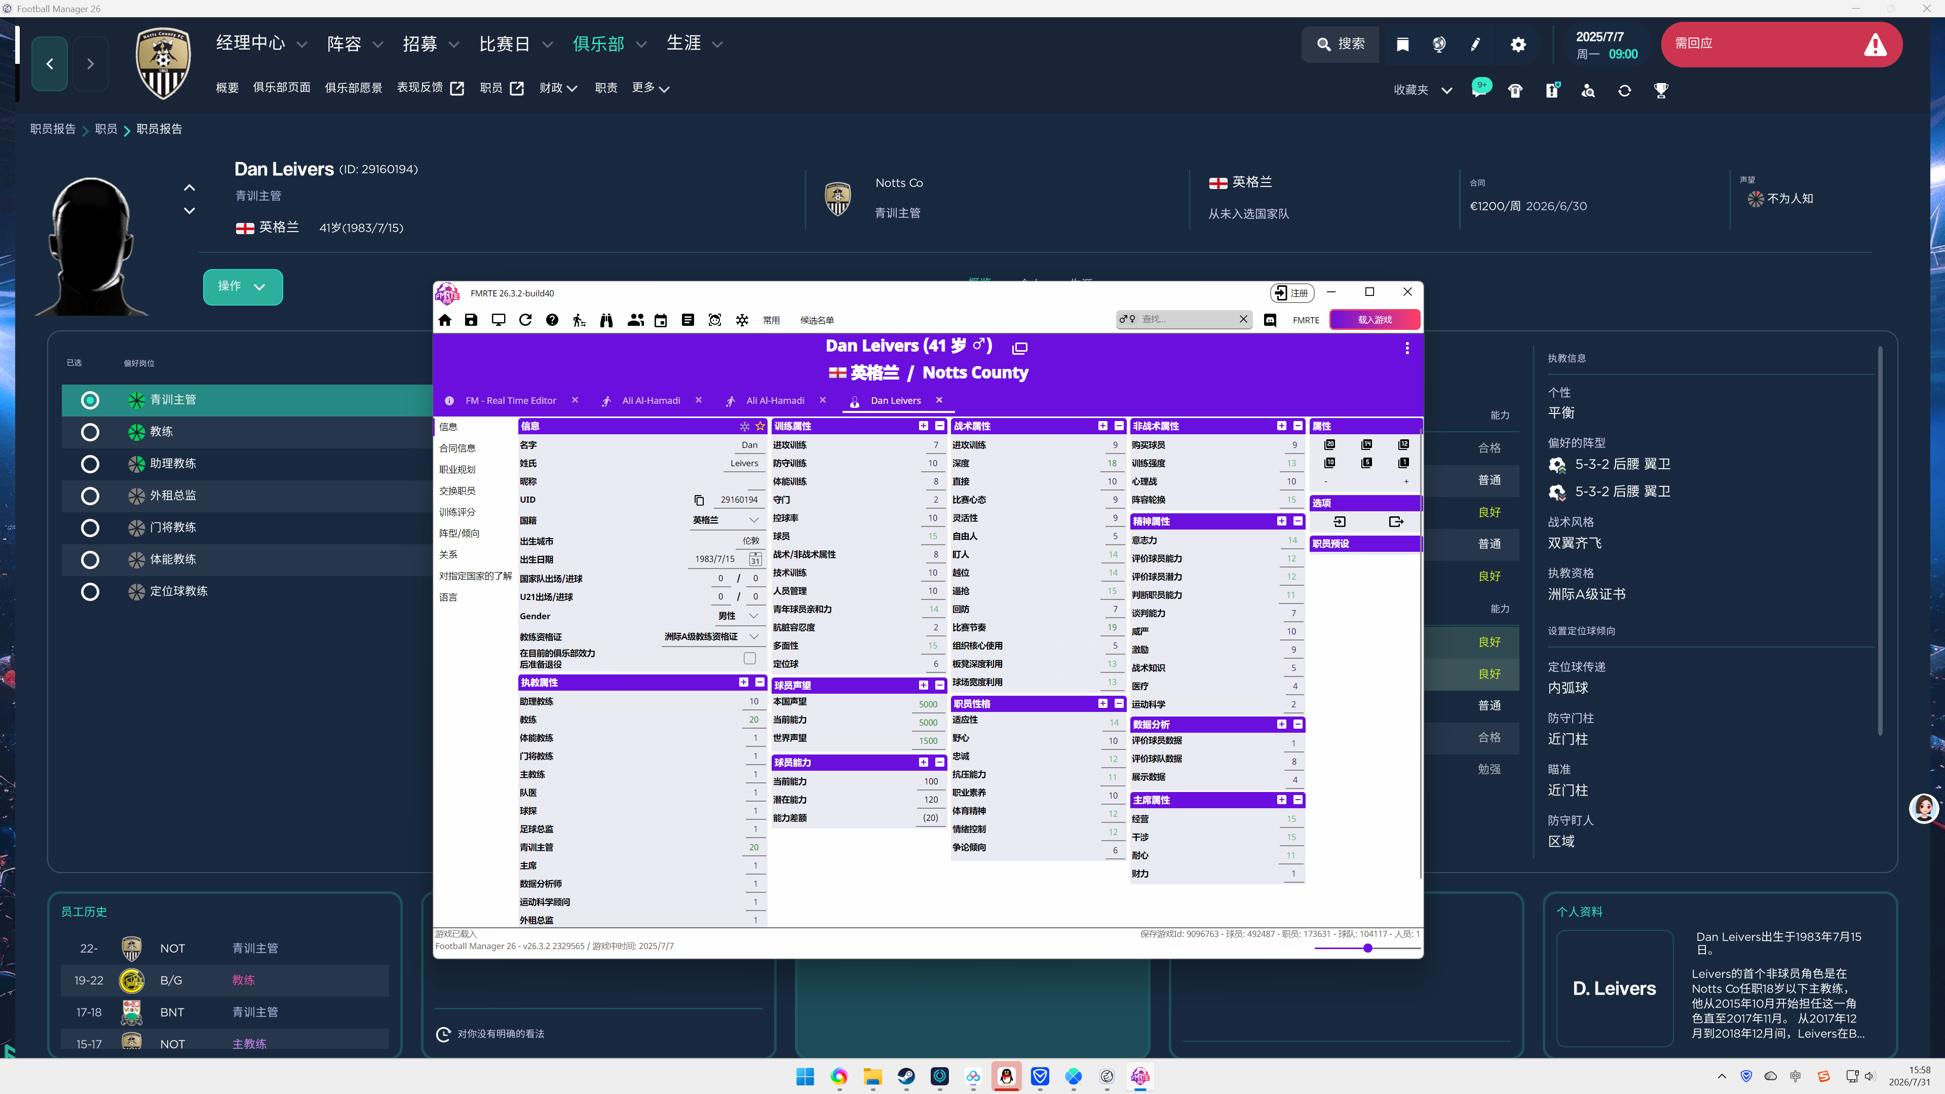1945x1094 pixels.
Task: Select the 门将教练 role radio button
Action: 90,528
